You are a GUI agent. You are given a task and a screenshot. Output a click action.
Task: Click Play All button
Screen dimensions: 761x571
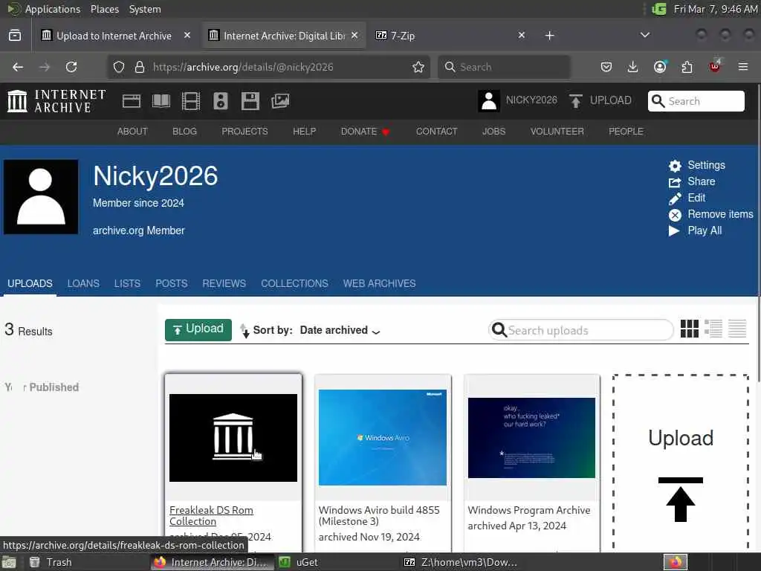695,230
